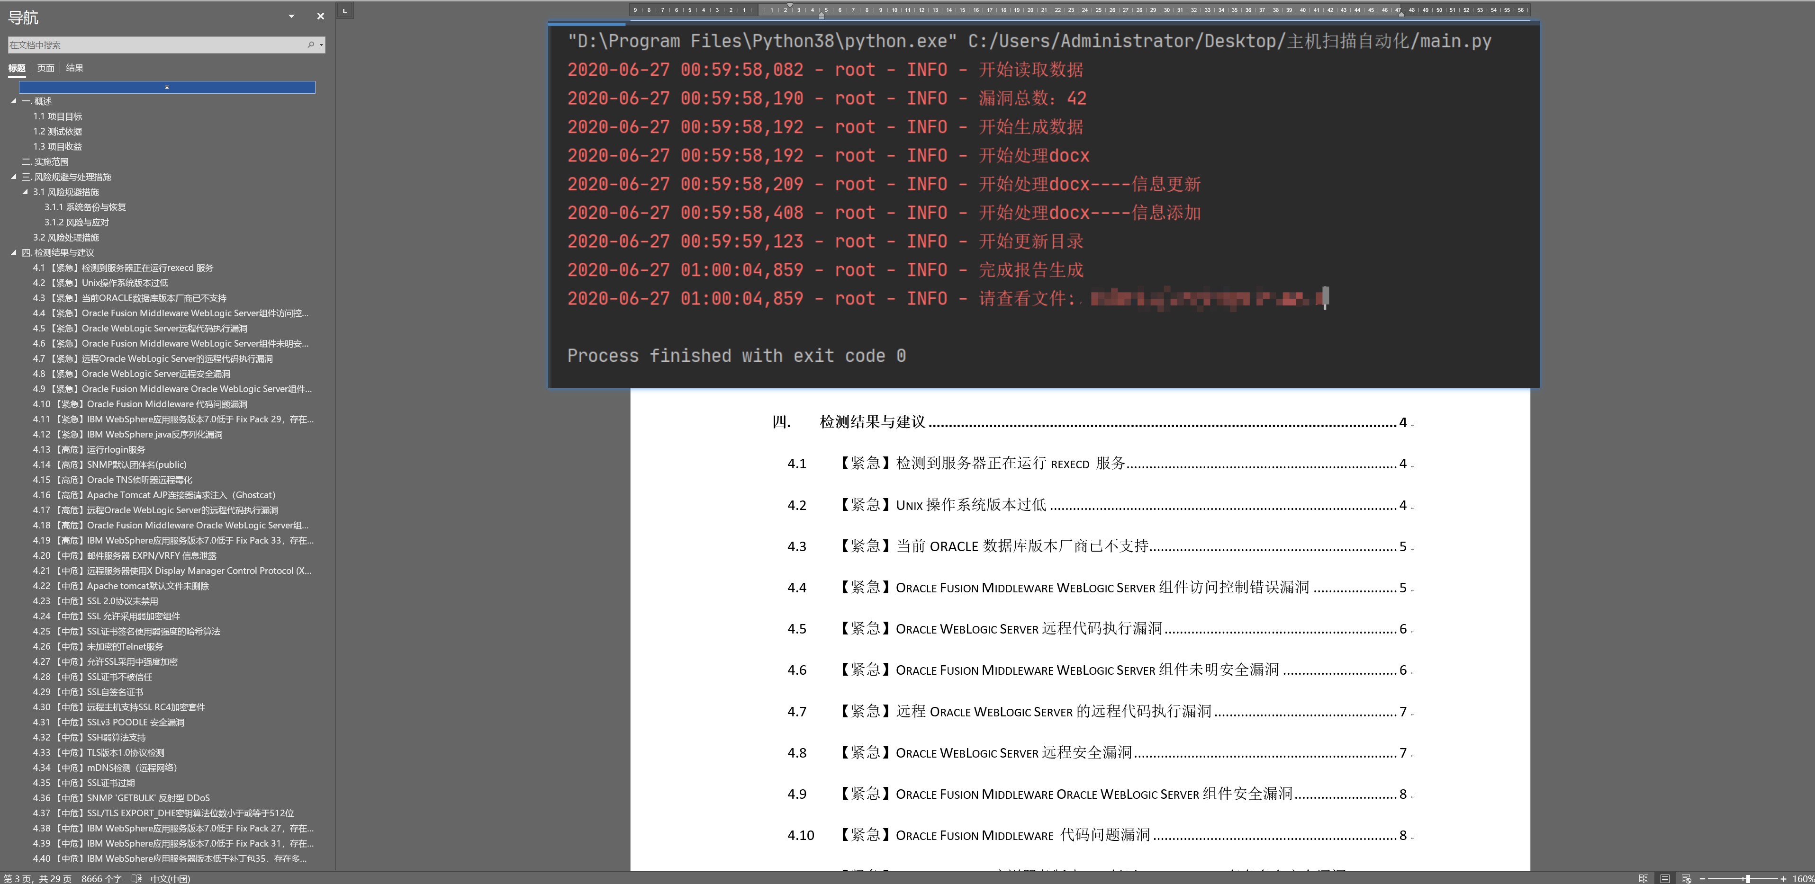Select heading 二. 实施范围
The height and width of the screenshot is (884, 1815).
pyautogui.click(x=45, y=162)
